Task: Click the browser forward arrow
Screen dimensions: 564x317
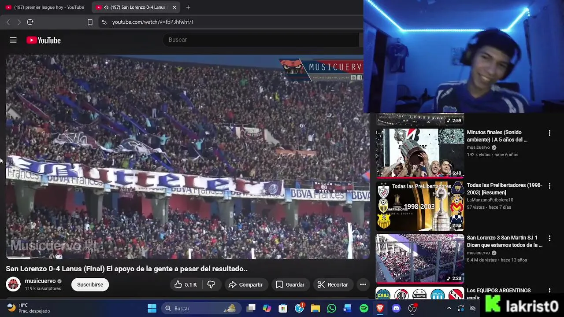Action: 19,22
